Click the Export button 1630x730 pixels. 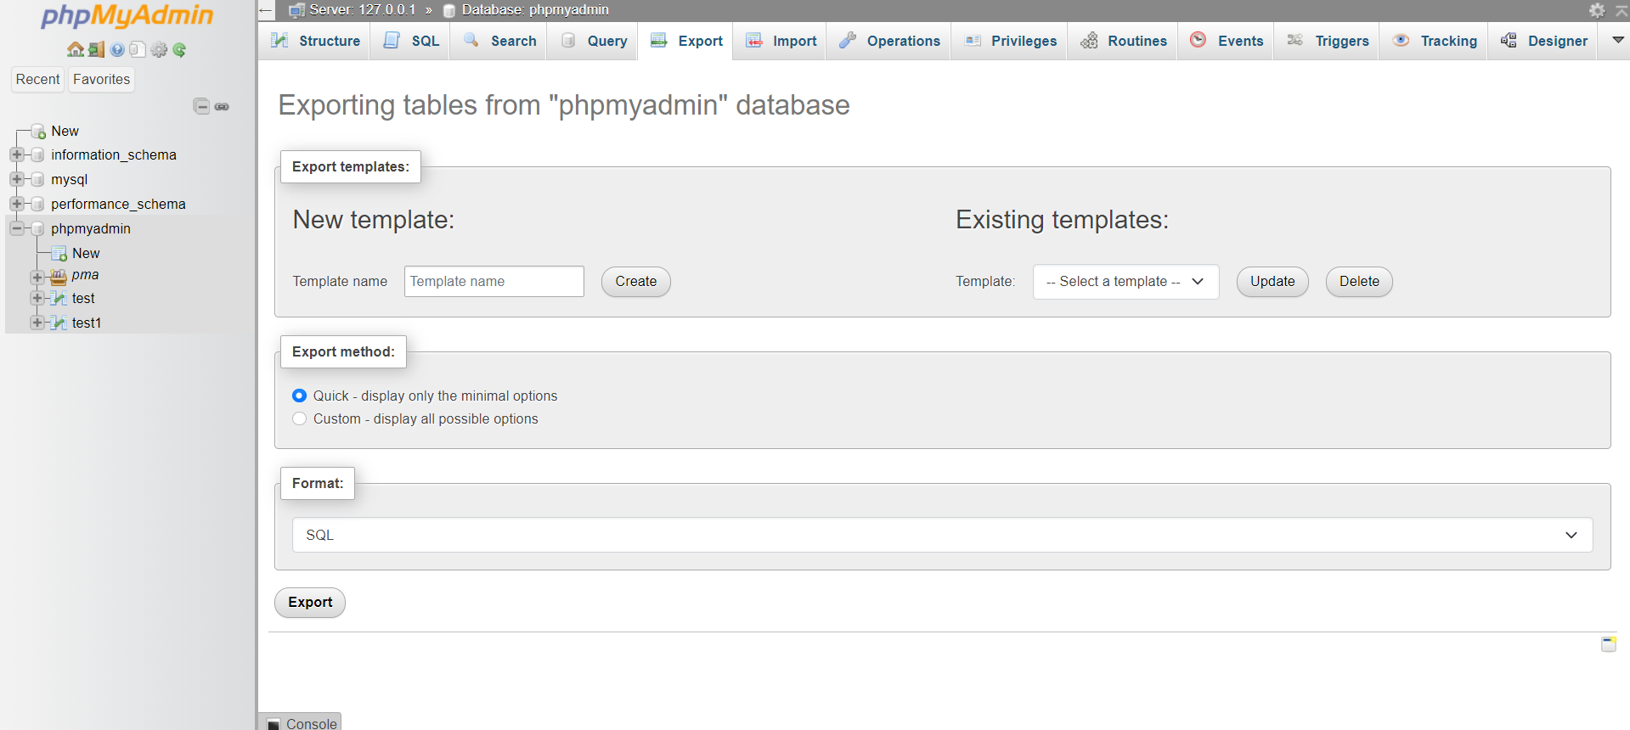click(310, 603)
